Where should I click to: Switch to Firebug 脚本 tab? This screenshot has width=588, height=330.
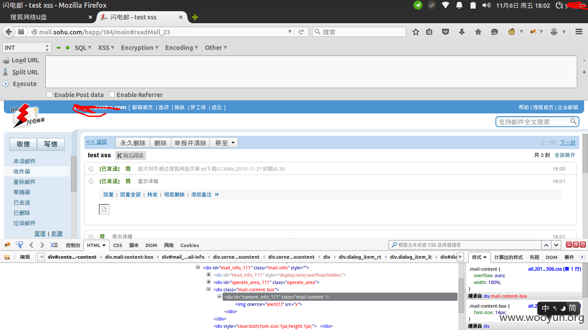click(134, 245)
